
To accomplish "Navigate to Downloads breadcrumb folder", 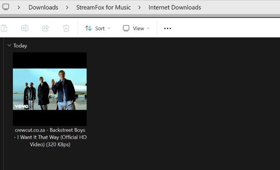I will pos(43,7).
